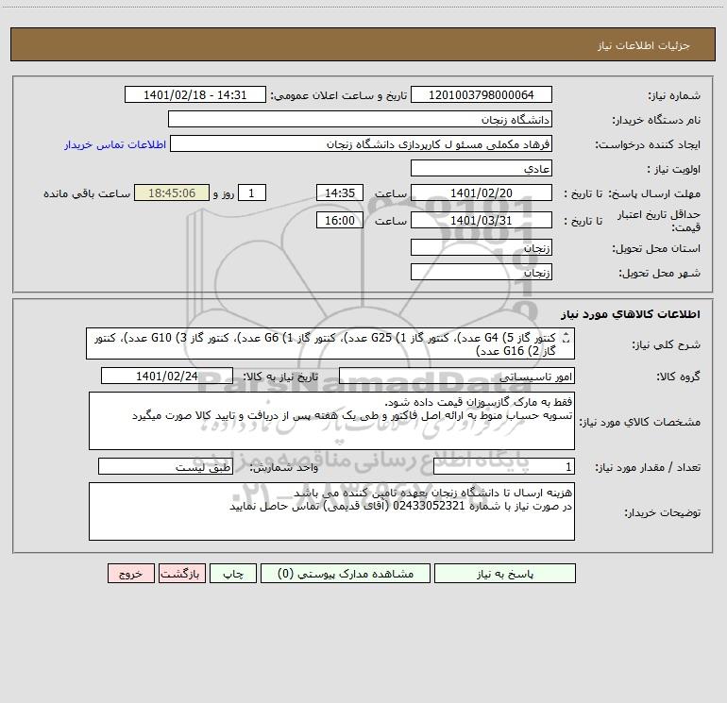This screenshot has height=703, width=727.
Task: Click the گروه کالا label
Action: click(678, 377)
